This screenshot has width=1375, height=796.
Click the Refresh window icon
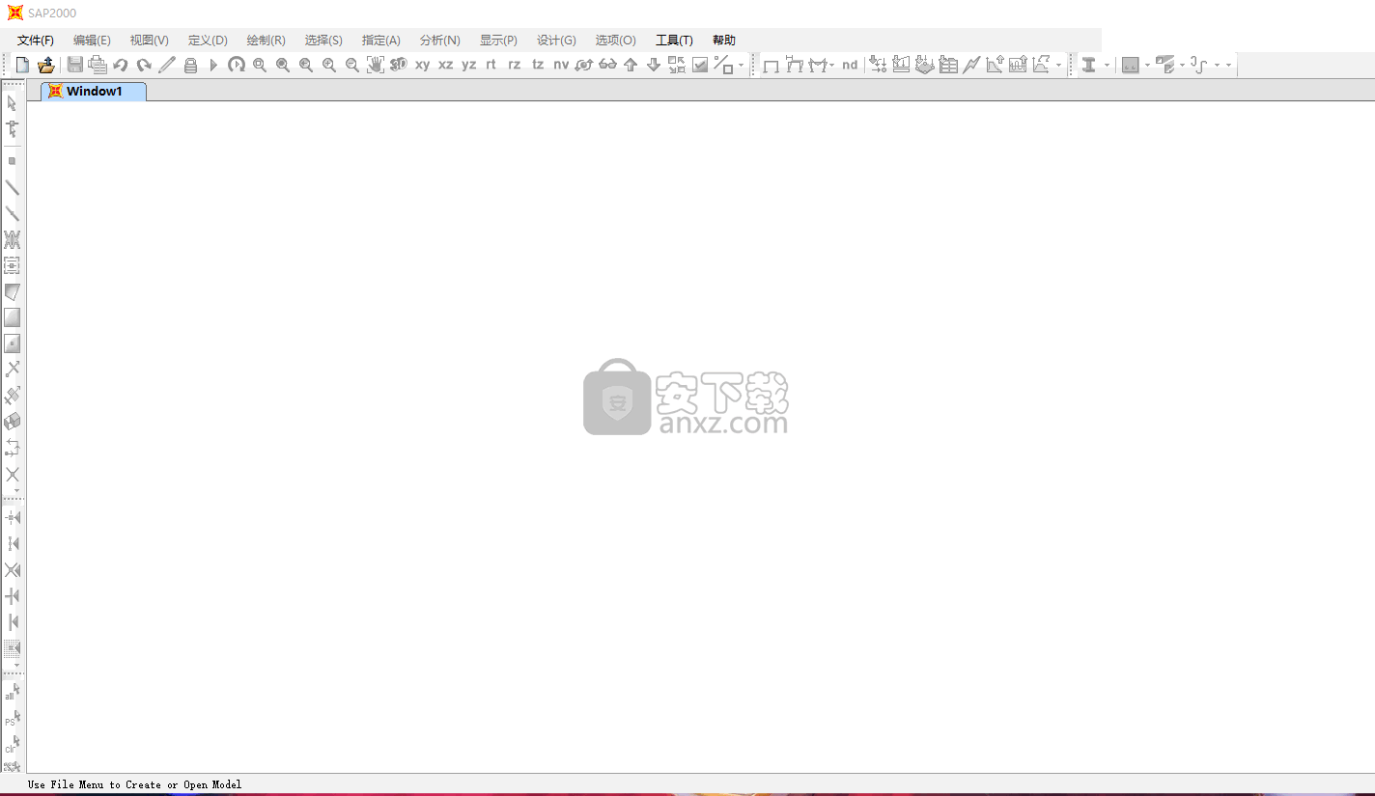coord(237,65)
